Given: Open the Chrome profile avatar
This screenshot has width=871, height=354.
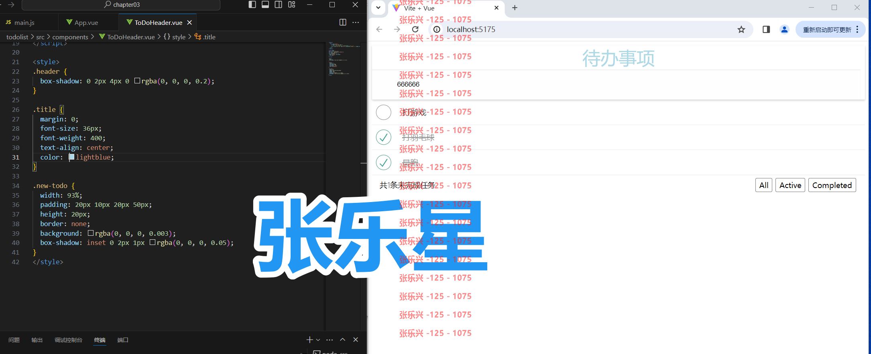Looking at the screenshot, I should [784, 29].
